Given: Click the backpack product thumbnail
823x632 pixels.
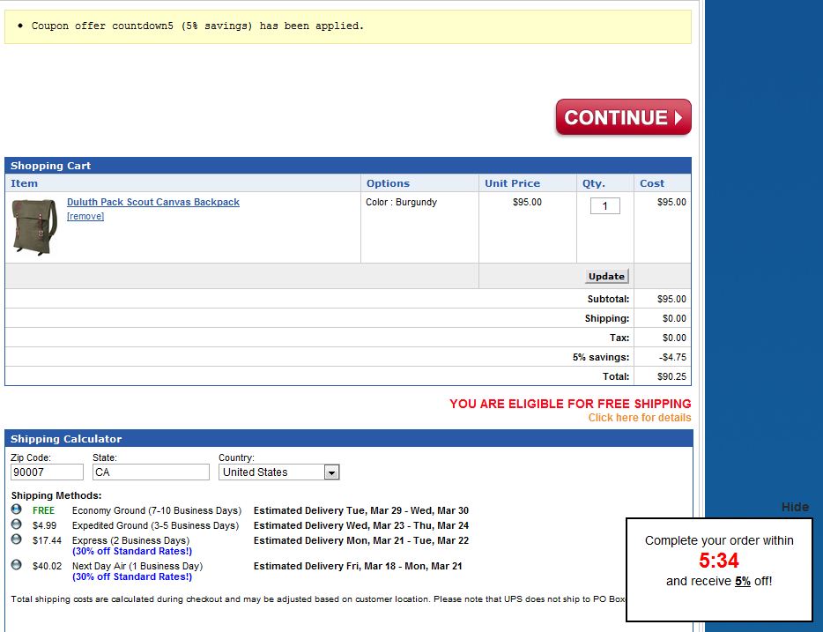Looking at the screenshot, I should (34, 227).
